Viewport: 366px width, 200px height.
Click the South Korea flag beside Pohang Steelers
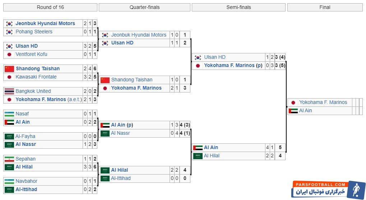tap(9, 32)
